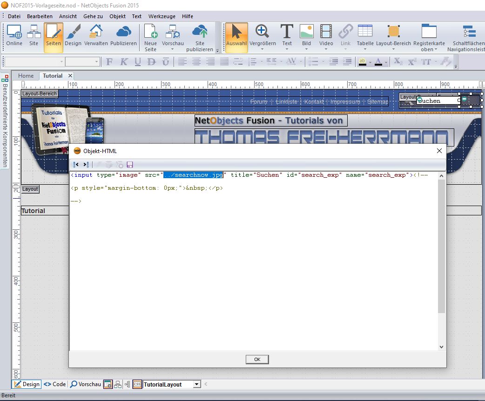Select the Video tool

click(326, 36)
